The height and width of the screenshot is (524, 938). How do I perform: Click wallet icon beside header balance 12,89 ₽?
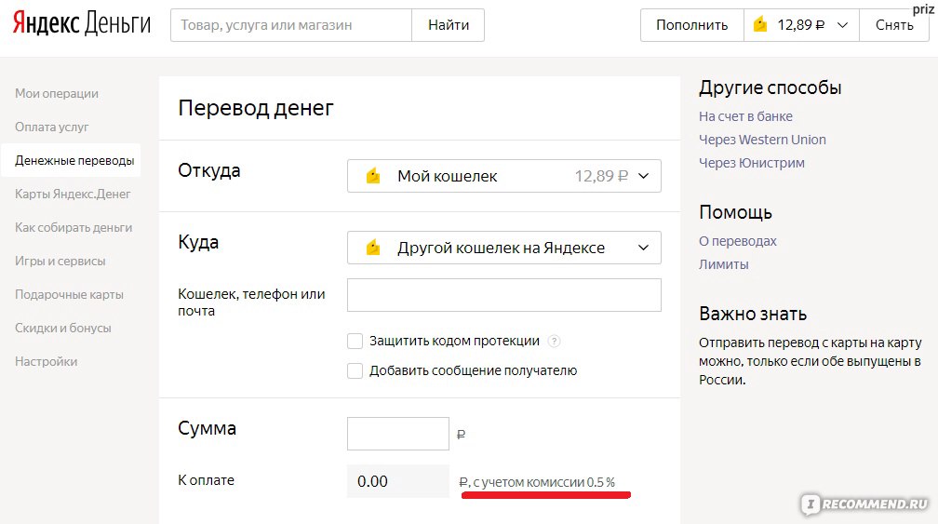pos(759,24)
